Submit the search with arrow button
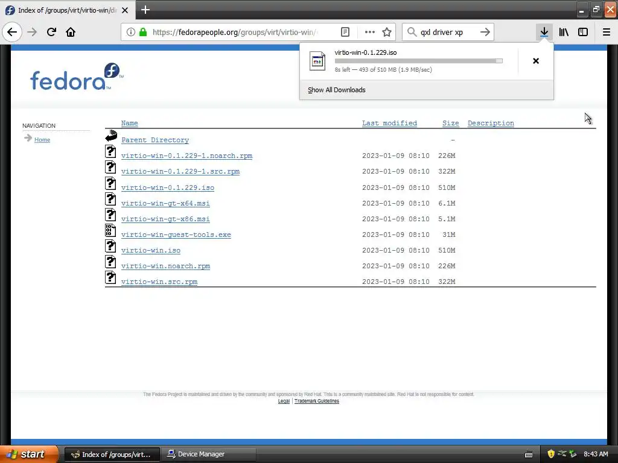 pyautogui.click(x=485, y=32)
